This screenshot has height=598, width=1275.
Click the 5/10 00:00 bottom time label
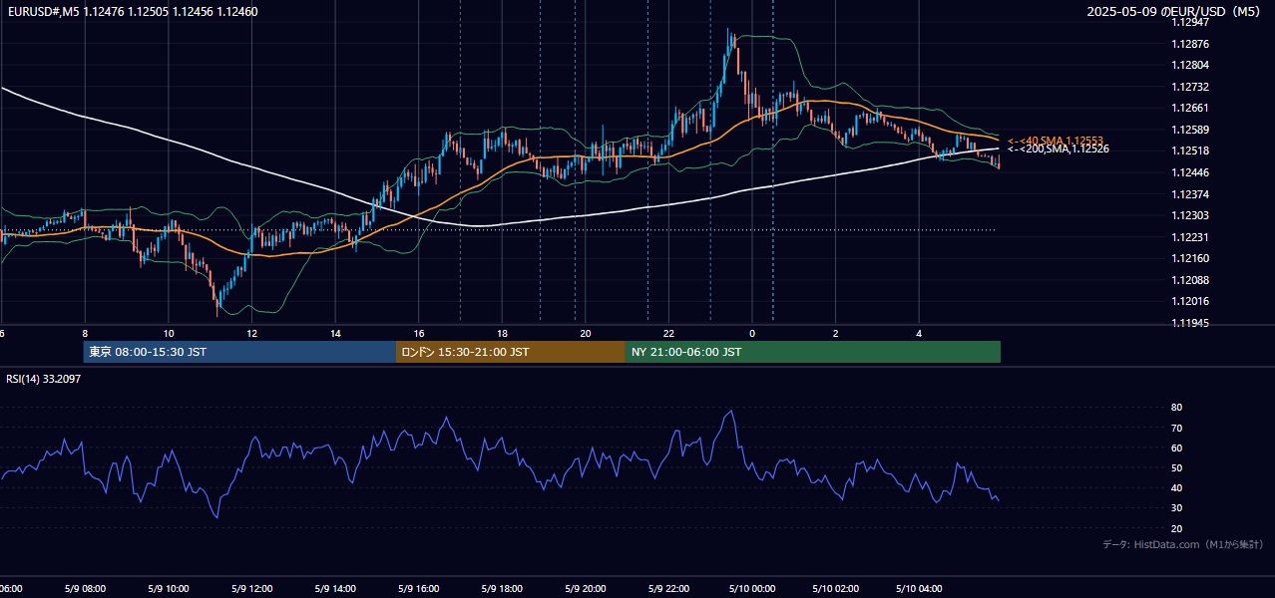click(752, 588)
